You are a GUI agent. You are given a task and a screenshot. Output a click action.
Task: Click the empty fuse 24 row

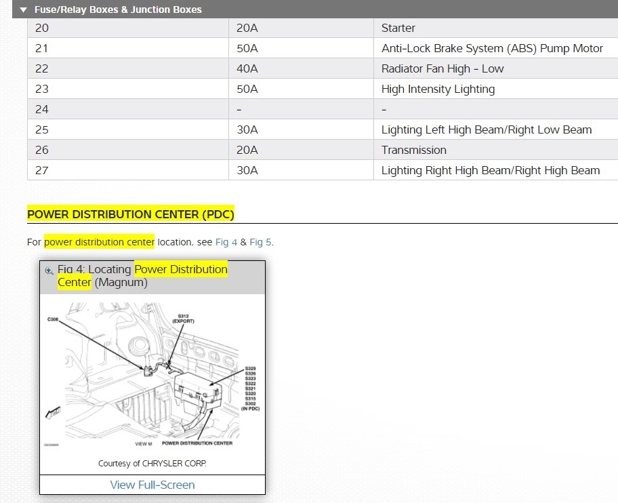(x=323, y=109)
